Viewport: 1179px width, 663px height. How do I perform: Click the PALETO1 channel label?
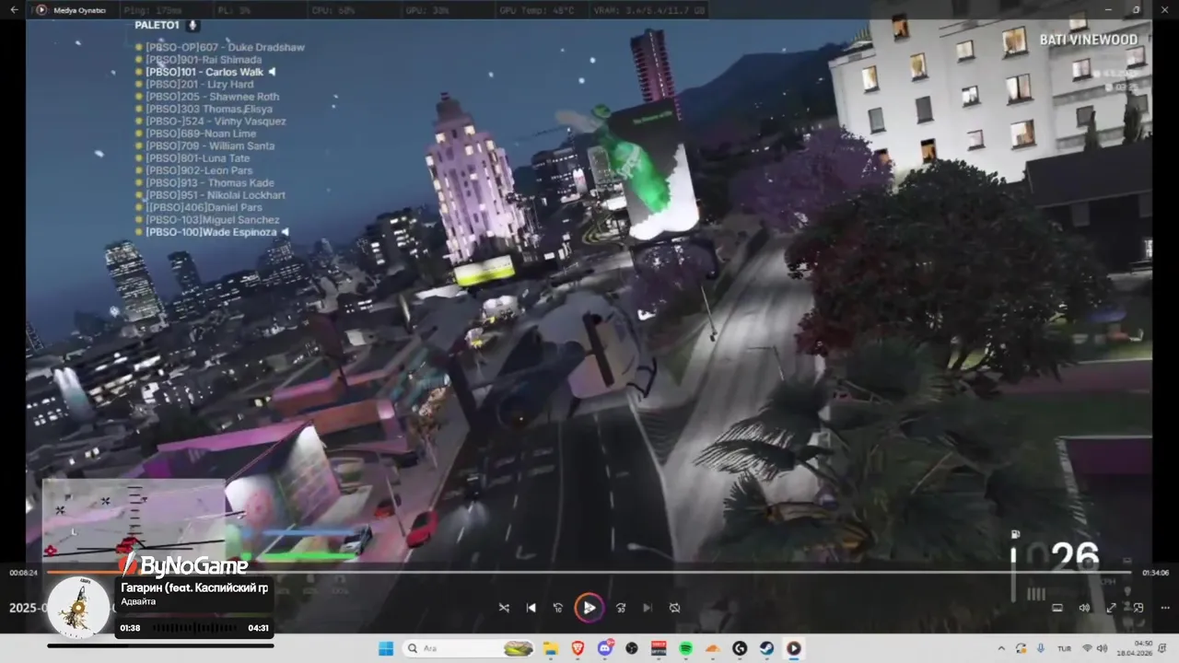pyautogui.click(x=157, y=25)
